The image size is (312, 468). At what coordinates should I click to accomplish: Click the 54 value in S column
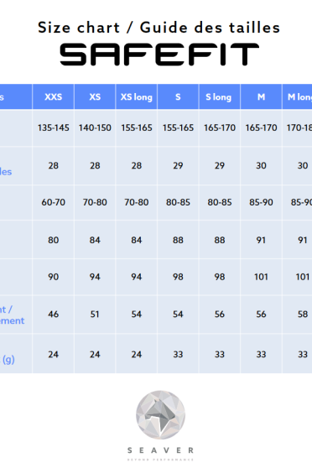pos(178,315)
